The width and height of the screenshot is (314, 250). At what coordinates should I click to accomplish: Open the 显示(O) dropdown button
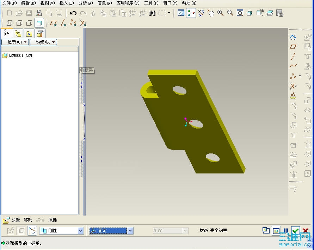coord(15,42)
